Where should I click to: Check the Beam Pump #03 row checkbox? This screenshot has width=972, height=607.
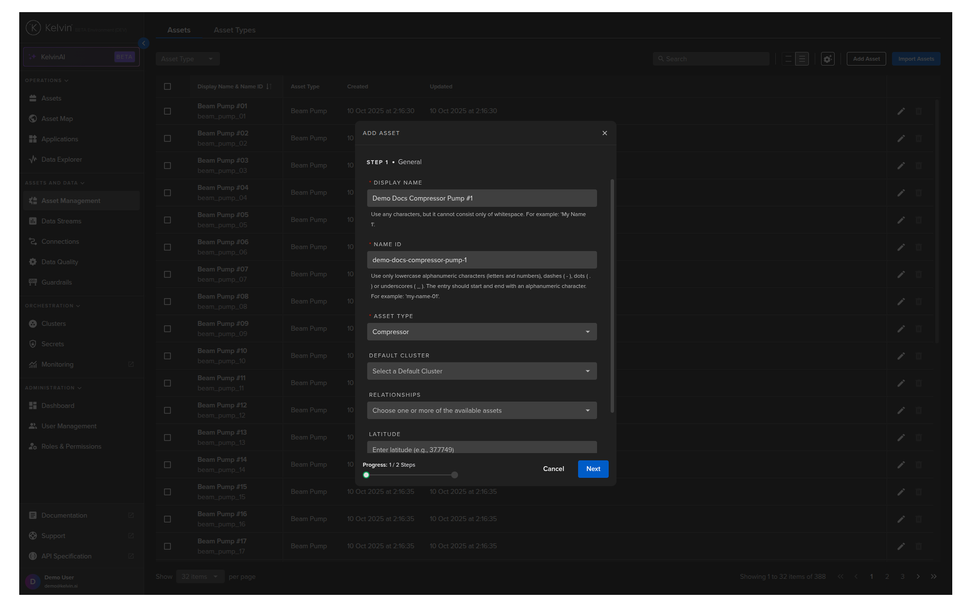pyautogui.click(x=168, y=166)
